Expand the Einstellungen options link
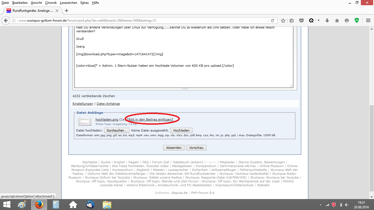The height and width of the screenshot is (210, 374). 83,104
